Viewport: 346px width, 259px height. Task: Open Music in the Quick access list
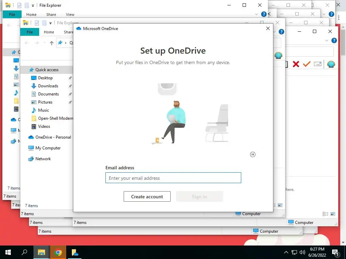[x=43, y=110]
